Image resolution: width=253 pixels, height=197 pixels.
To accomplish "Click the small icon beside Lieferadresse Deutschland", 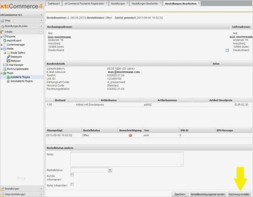I will pyautogui.click(x=227, y=50).
